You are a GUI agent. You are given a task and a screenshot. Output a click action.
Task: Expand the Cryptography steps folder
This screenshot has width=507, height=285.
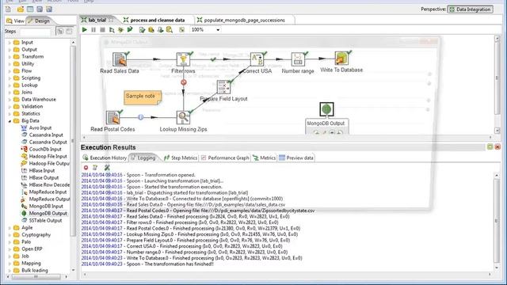coord(10,234)
